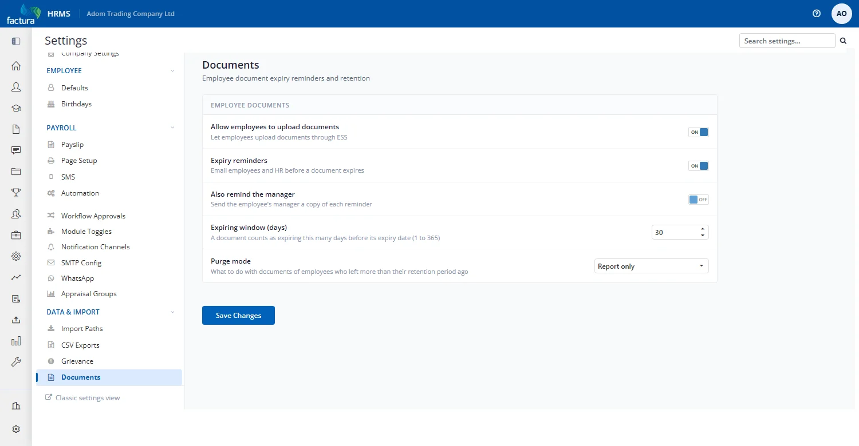Open Appraisal Groups settings
The height and width of the screenshot is (446, 859).
pyautogui.click(x=89, y=294)
